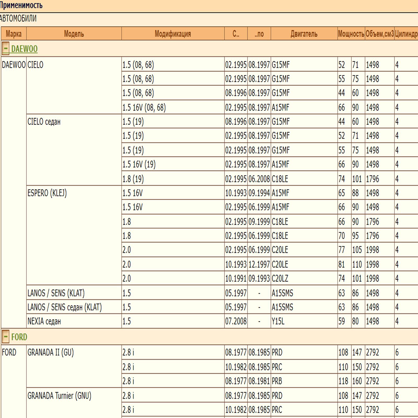Collapse the DAEWOO group with minus icon
The height and width of the screenshot is (418, 418).
pyautogui.click(x=5, y=49)
